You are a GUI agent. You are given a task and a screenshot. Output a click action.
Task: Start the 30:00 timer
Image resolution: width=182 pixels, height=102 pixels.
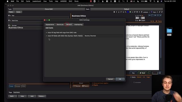(142, 20)
